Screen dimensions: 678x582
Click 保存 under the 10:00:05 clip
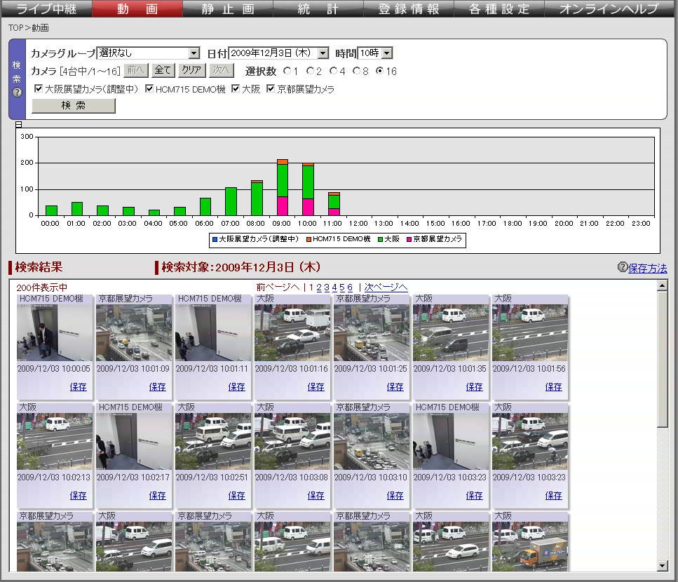click(79, 387)
